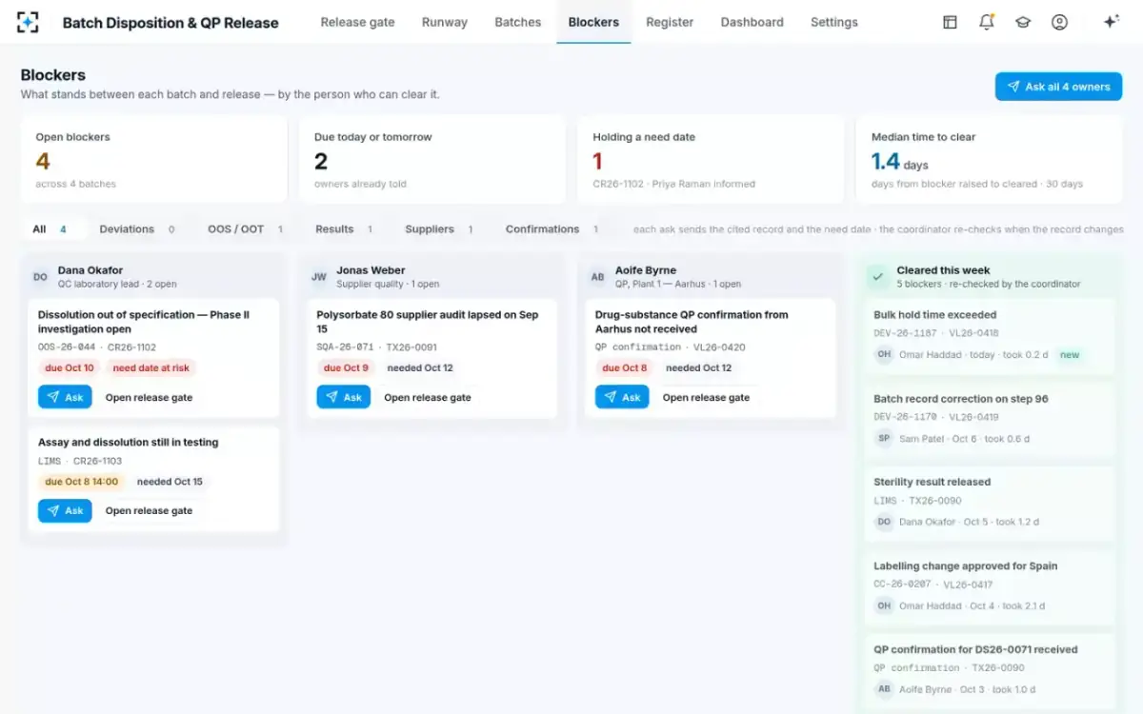1143x714 pixels.
Task: Open Batch record correction on step 96
Action: 990,419
